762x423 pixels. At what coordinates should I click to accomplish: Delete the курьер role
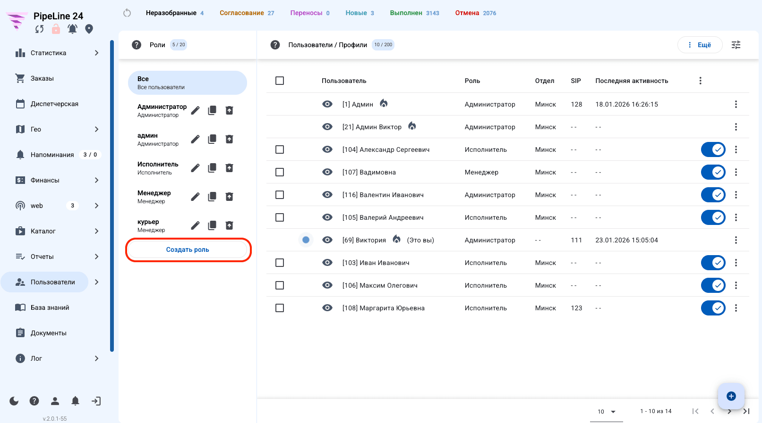(229, 225)
